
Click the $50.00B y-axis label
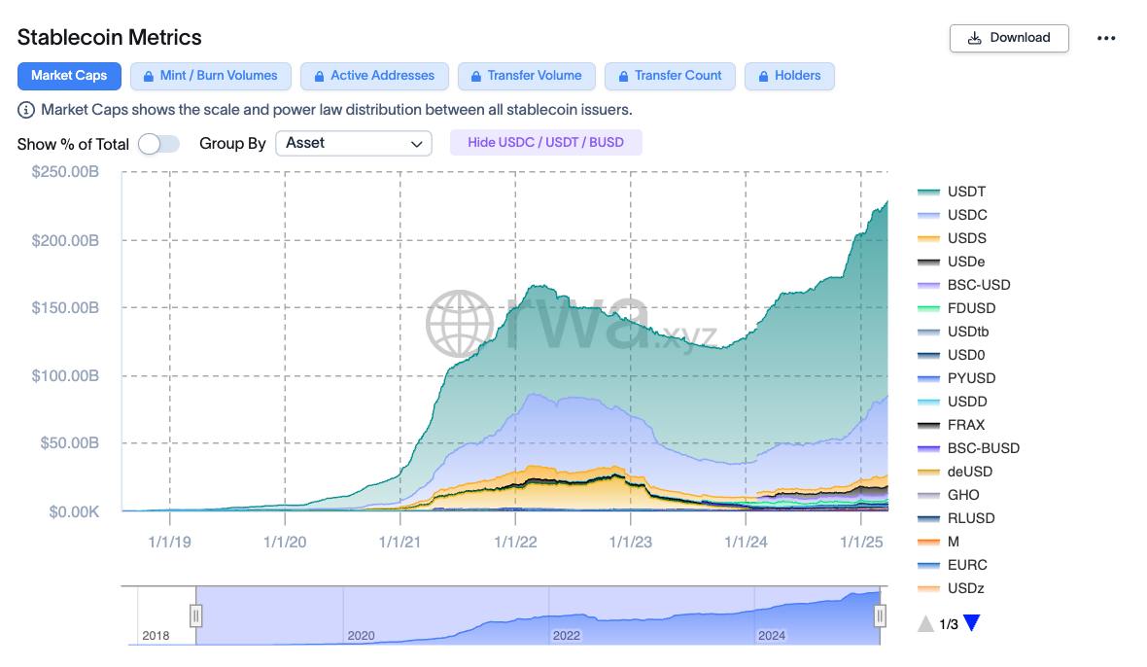(x=69, y=443)
